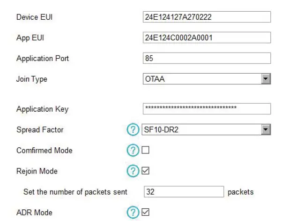This screenshot has width=289, height=221.
Task: Click the help icon beside Spread Factor
Action: [x=133, y=130]
